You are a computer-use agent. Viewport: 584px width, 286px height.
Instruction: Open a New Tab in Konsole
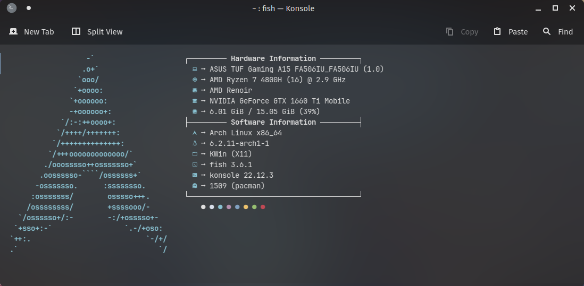32,32
